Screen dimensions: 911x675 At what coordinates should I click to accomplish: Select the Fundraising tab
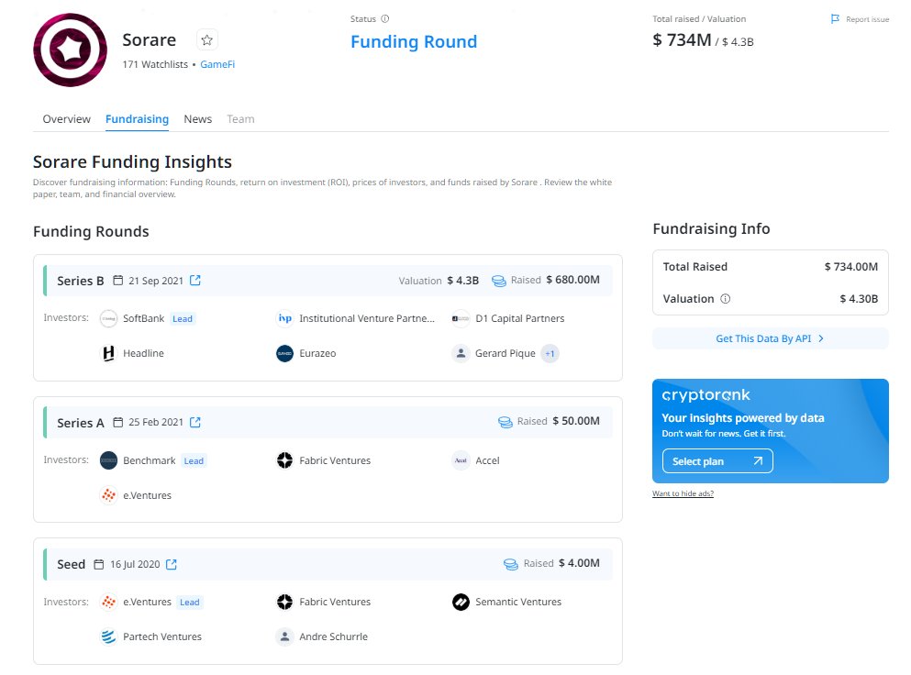pos(137,119)
